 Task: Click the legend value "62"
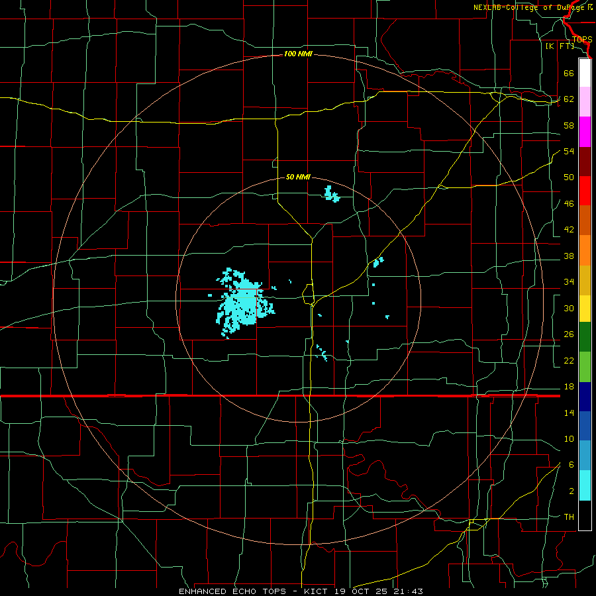[569, 99]
